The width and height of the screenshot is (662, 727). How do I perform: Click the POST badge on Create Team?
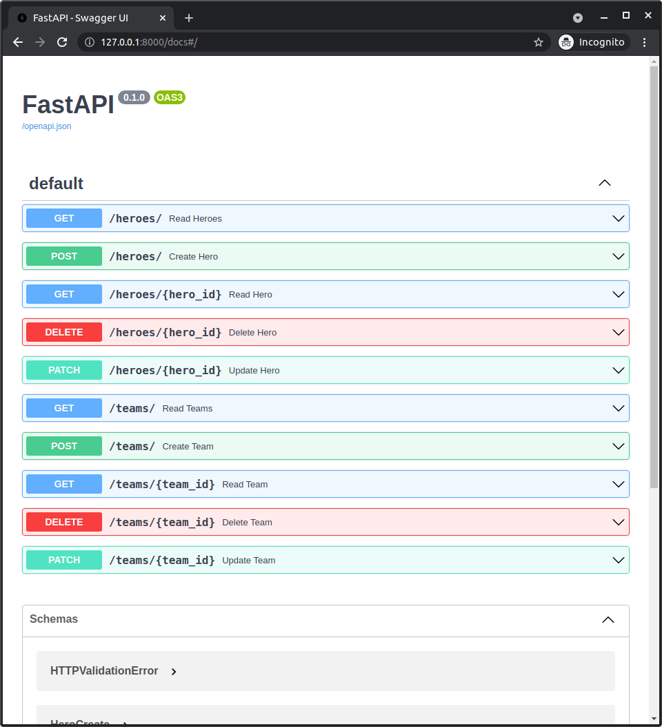(x=63, y=445)
